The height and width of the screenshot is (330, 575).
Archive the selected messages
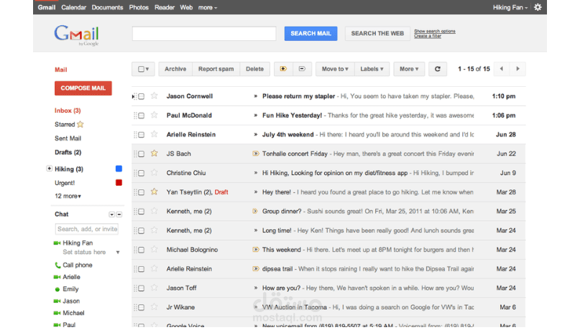[x=175, y=69]
